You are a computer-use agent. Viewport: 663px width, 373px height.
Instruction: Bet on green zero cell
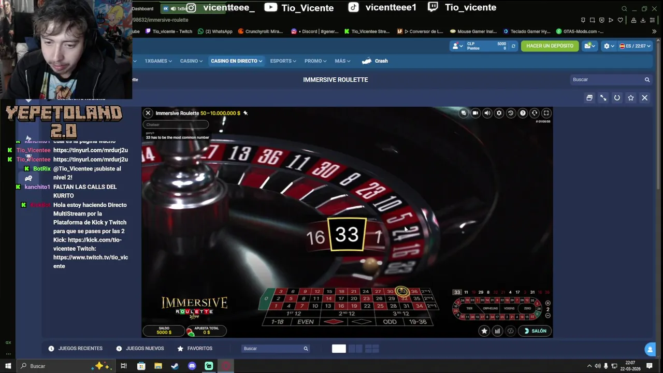point(266,298)
